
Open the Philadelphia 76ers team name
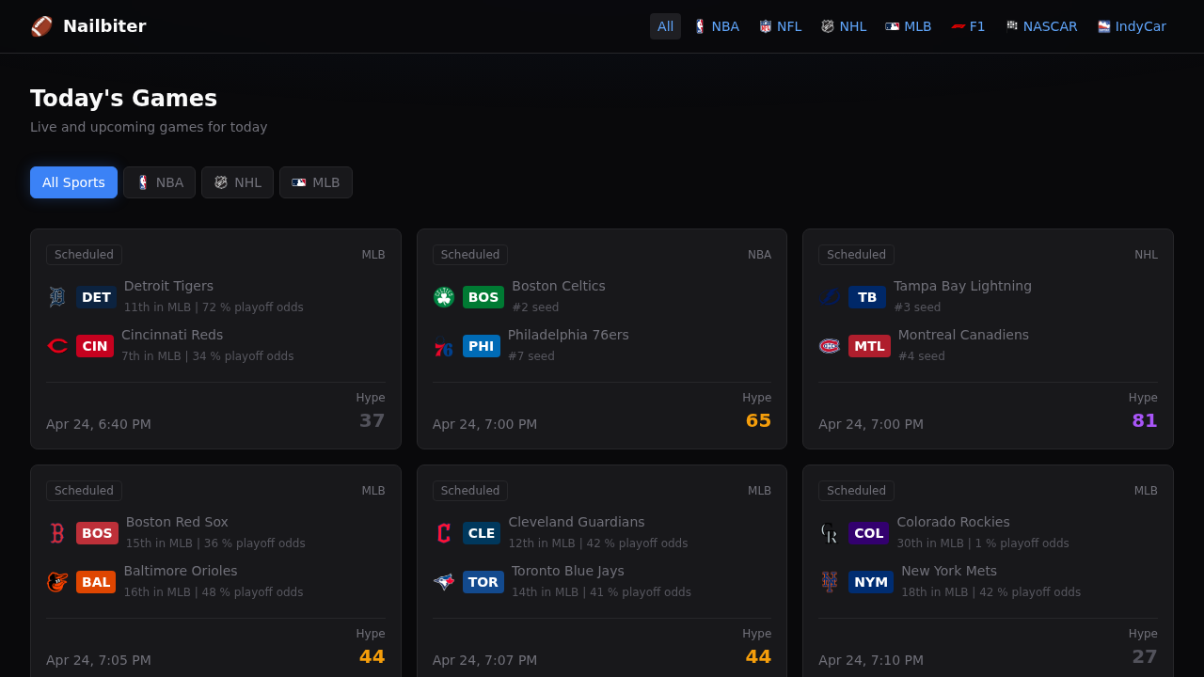pyautogui.click(x=568, y=335)
